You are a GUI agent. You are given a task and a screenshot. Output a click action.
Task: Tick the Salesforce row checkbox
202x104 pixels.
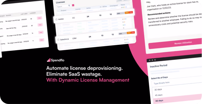click(x=58, y=40)
